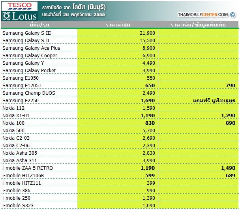Click the 1,590 price value
This screenshot has height=210, width=240.
click(149, 108)
